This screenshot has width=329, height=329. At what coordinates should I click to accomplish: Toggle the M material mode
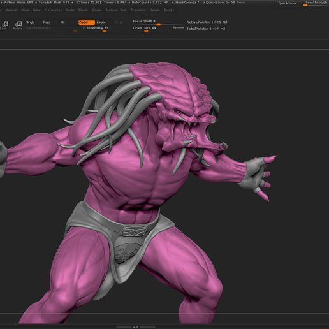click(62, 22)
